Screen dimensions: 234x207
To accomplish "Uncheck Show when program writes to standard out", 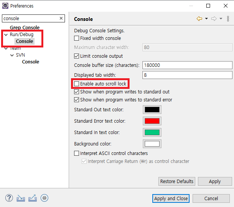I will pos(77,92).
